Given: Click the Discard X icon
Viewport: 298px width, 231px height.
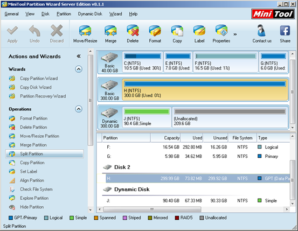Looking at the screenshot, I should (x=57, y=31).
